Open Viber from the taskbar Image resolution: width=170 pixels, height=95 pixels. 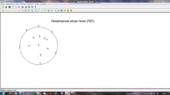(62, 93)
